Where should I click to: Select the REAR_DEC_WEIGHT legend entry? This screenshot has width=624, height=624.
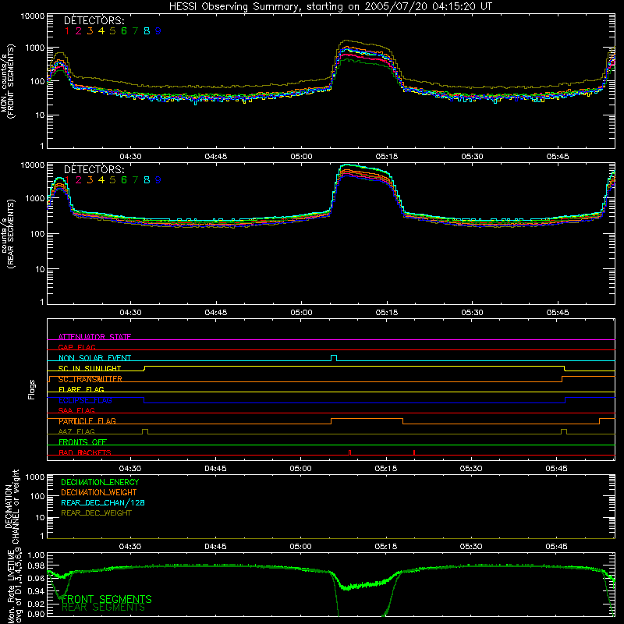[96, 513]
